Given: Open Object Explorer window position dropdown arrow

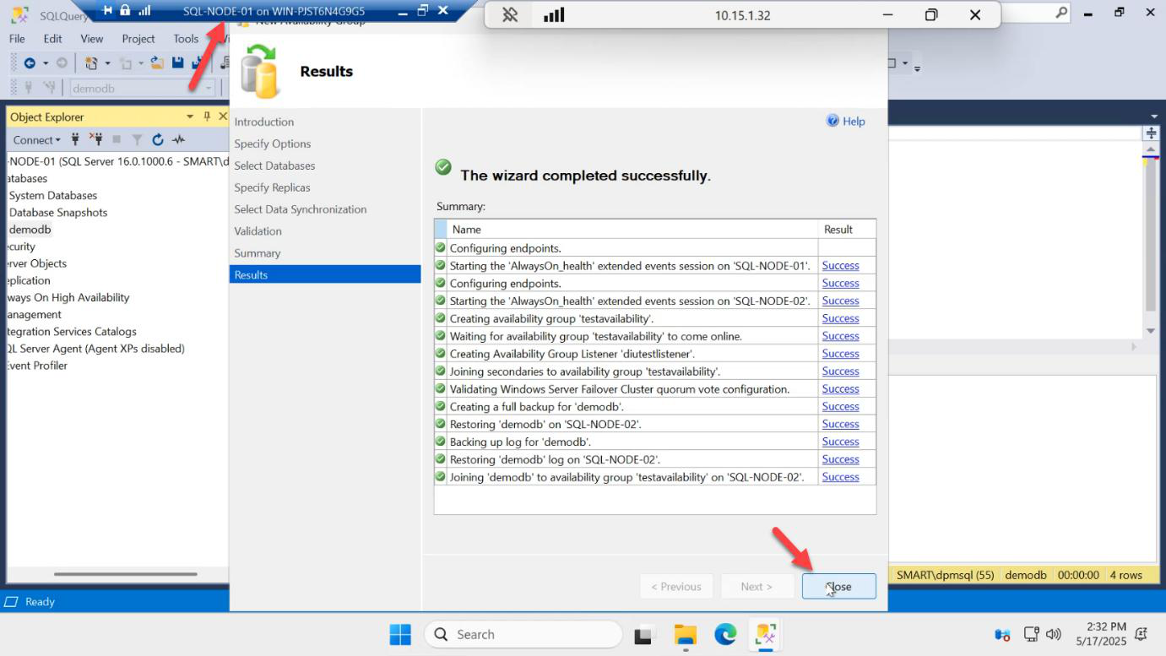Looking at the screenshot, I should tap(191, 117).
